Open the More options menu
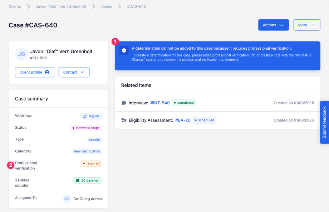Image resolution: width=329 pixels, height=212 pixels. tap(307, 25)
